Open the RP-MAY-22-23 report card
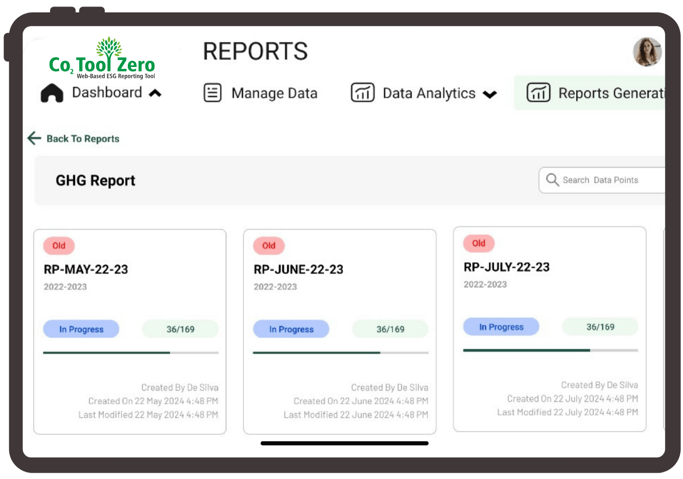Viewport: 683px width, 479px height. click(x=130, y=332)
